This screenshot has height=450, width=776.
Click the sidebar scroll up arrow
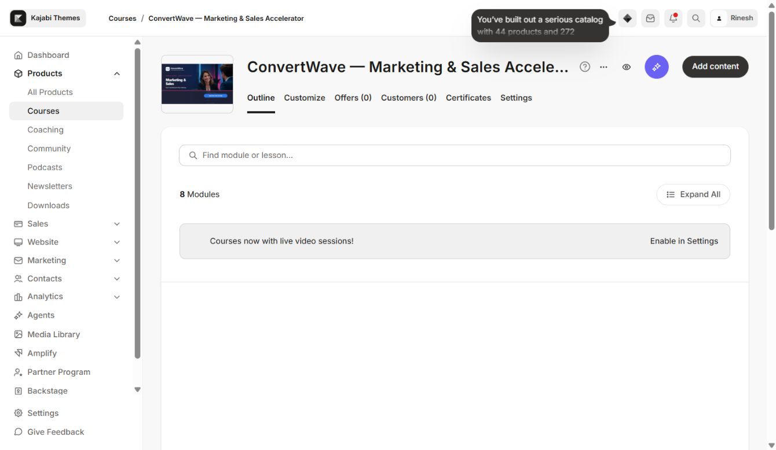[137, 42]
